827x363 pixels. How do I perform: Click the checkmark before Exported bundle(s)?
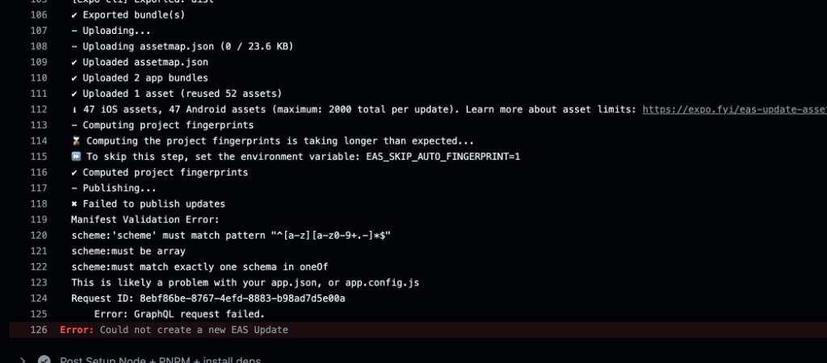tap(74, 15)
